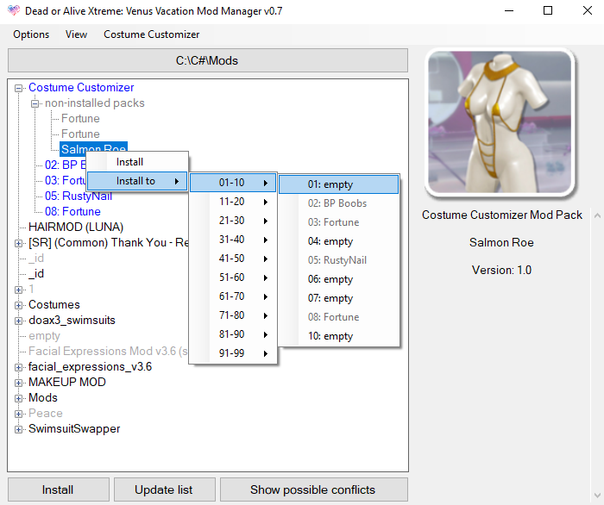Open the 91-99 slot range submenu

coord(233,352)
